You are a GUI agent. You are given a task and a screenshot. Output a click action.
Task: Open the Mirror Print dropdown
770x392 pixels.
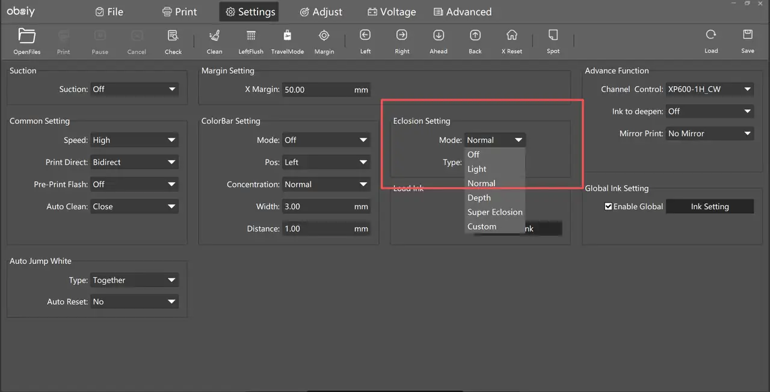click(710, 133)
